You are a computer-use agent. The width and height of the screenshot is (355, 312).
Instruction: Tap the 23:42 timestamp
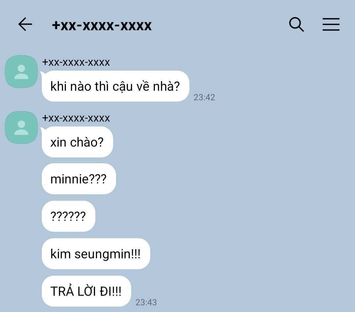(204, 97)
